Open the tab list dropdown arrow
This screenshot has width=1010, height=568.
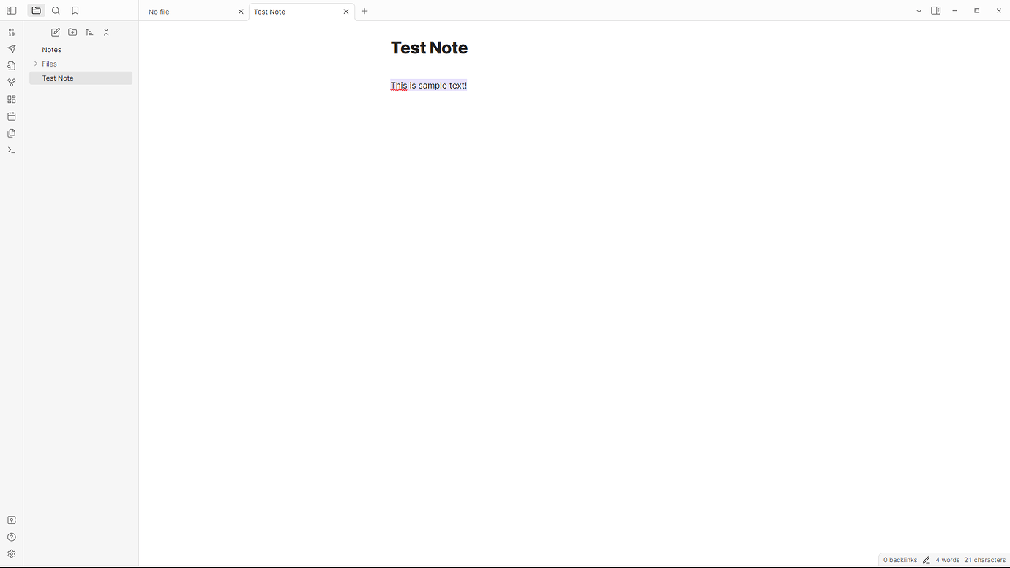coord(919,11)
